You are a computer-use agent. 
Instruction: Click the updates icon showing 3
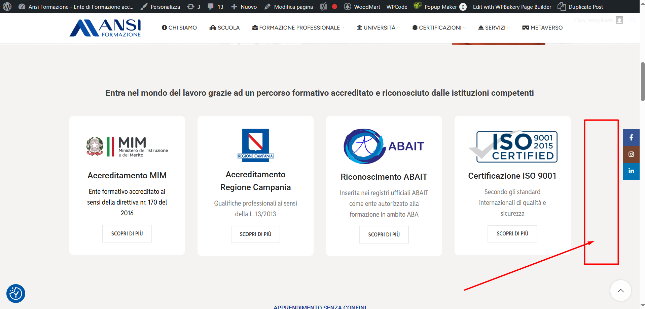click(x=193, y=7)
